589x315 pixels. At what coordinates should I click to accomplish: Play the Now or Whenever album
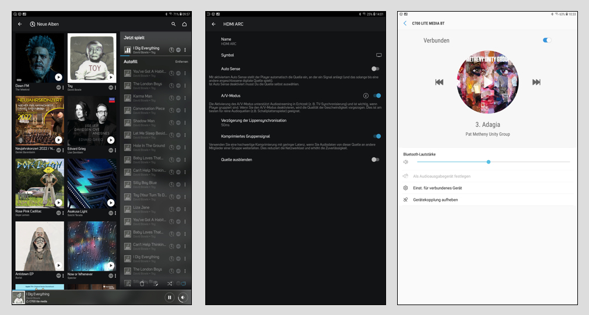111,265
